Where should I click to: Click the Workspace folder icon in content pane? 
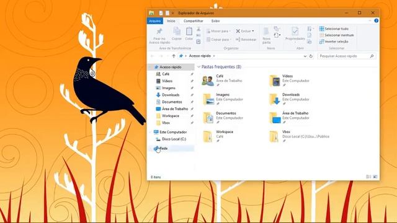[x=208, y=136]
